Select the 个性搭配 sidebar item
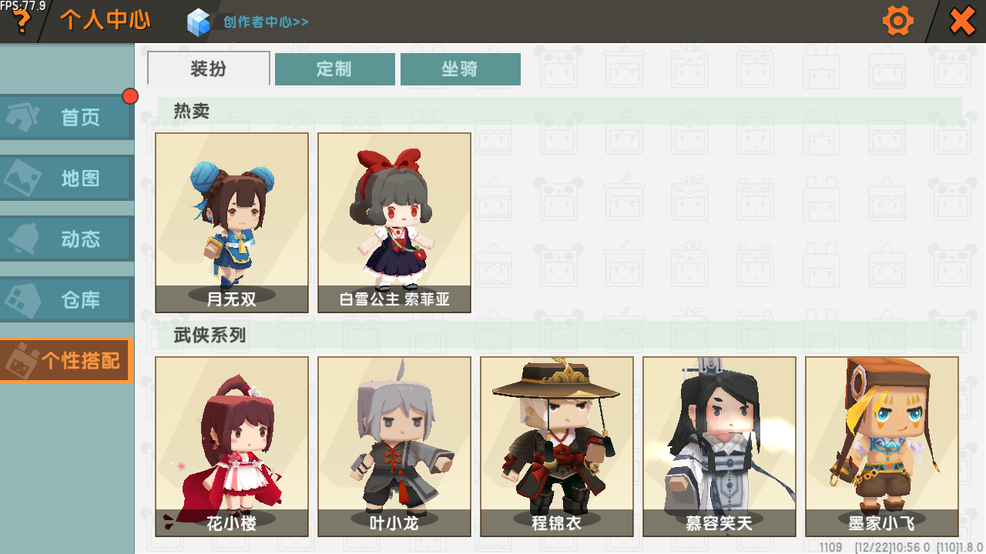Screen dimensions: 986x554 pos(67,360)
